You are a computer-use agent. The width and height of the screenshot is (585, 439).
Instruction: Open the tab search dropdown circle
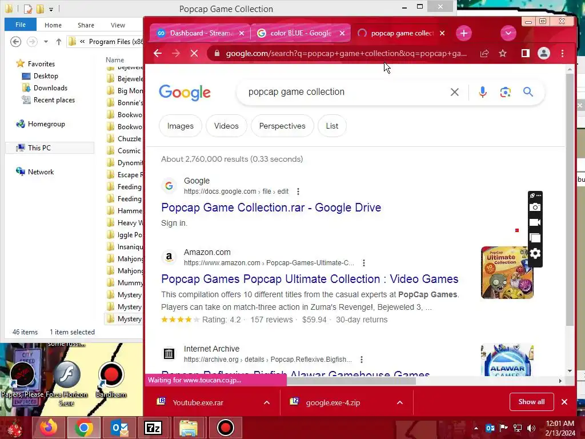tap(508, 33)
